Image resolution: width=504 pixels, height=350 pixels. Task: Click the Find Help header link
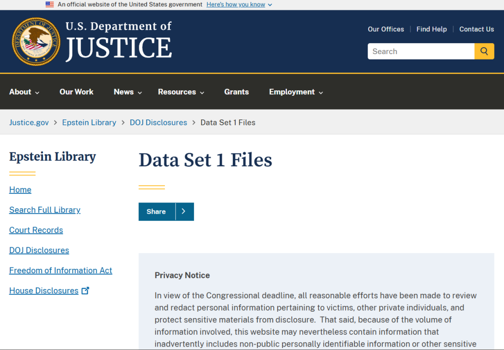432,29
